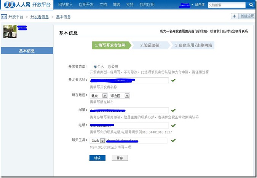Click the 开发者信息 breadcrumb link

point(40,17)
